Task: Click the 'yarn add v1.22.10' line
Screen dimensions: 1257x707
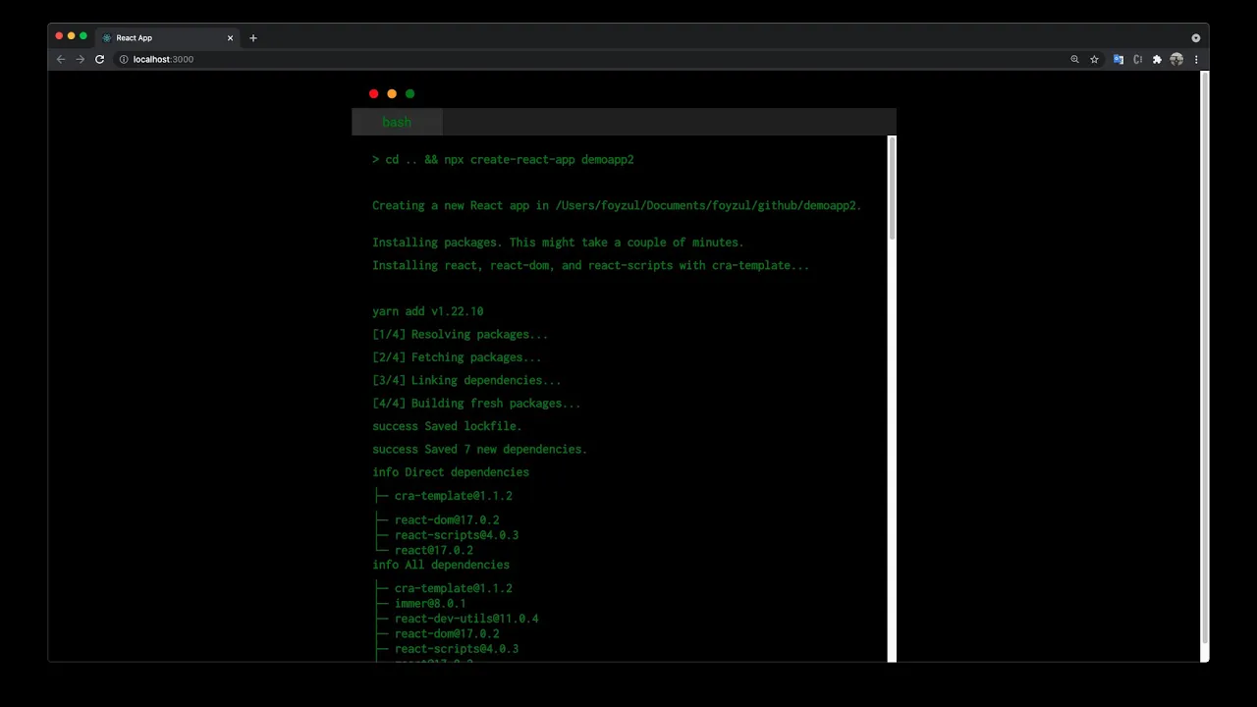Action: pos(428,311)
